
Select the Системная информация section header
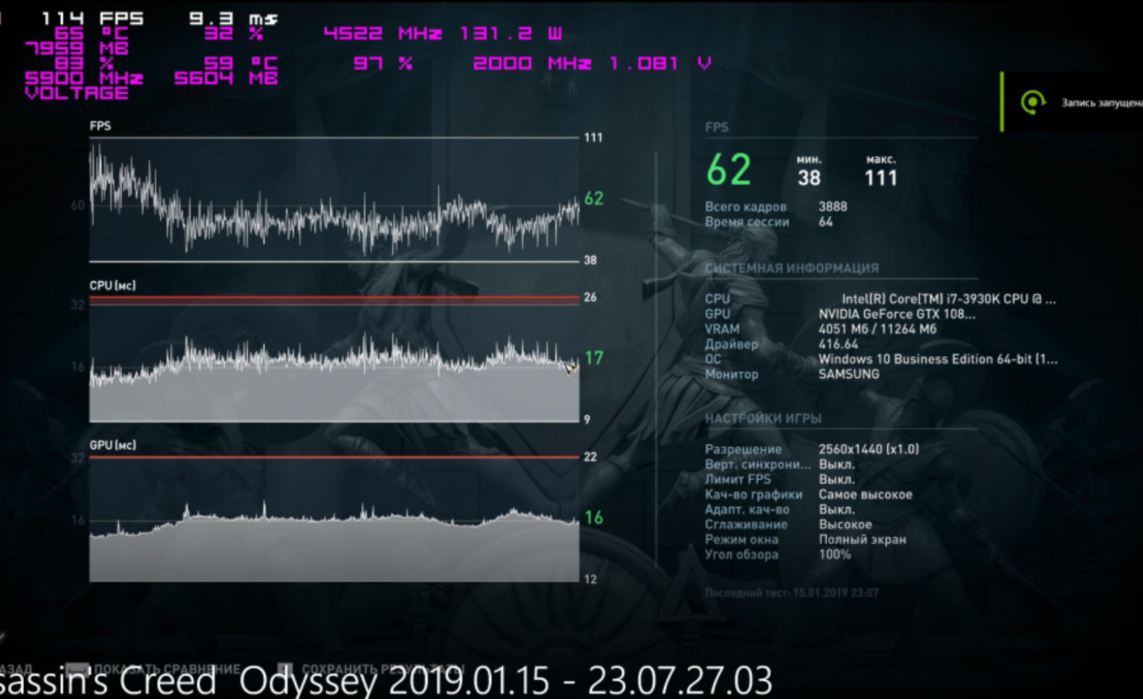791,268
